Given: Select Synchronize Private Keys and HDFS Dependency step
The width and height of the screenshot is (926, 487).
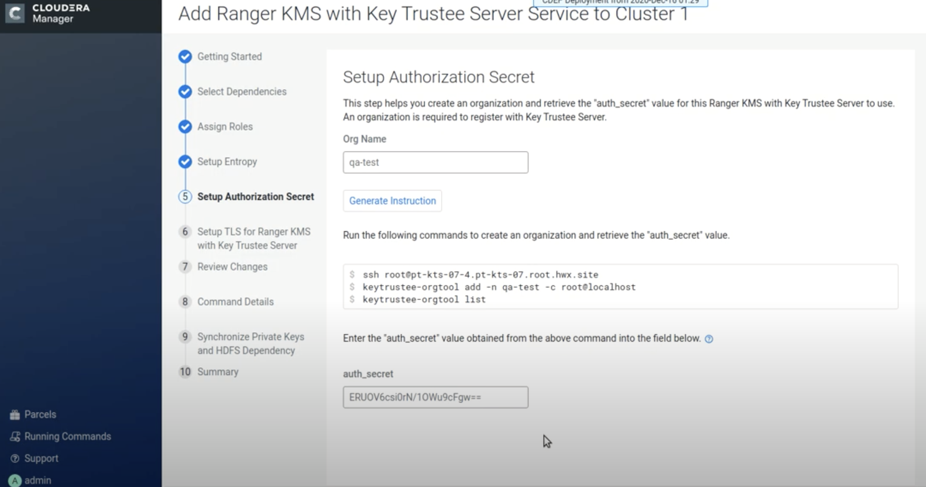Looking at the screenshot, I should [251, 344].
